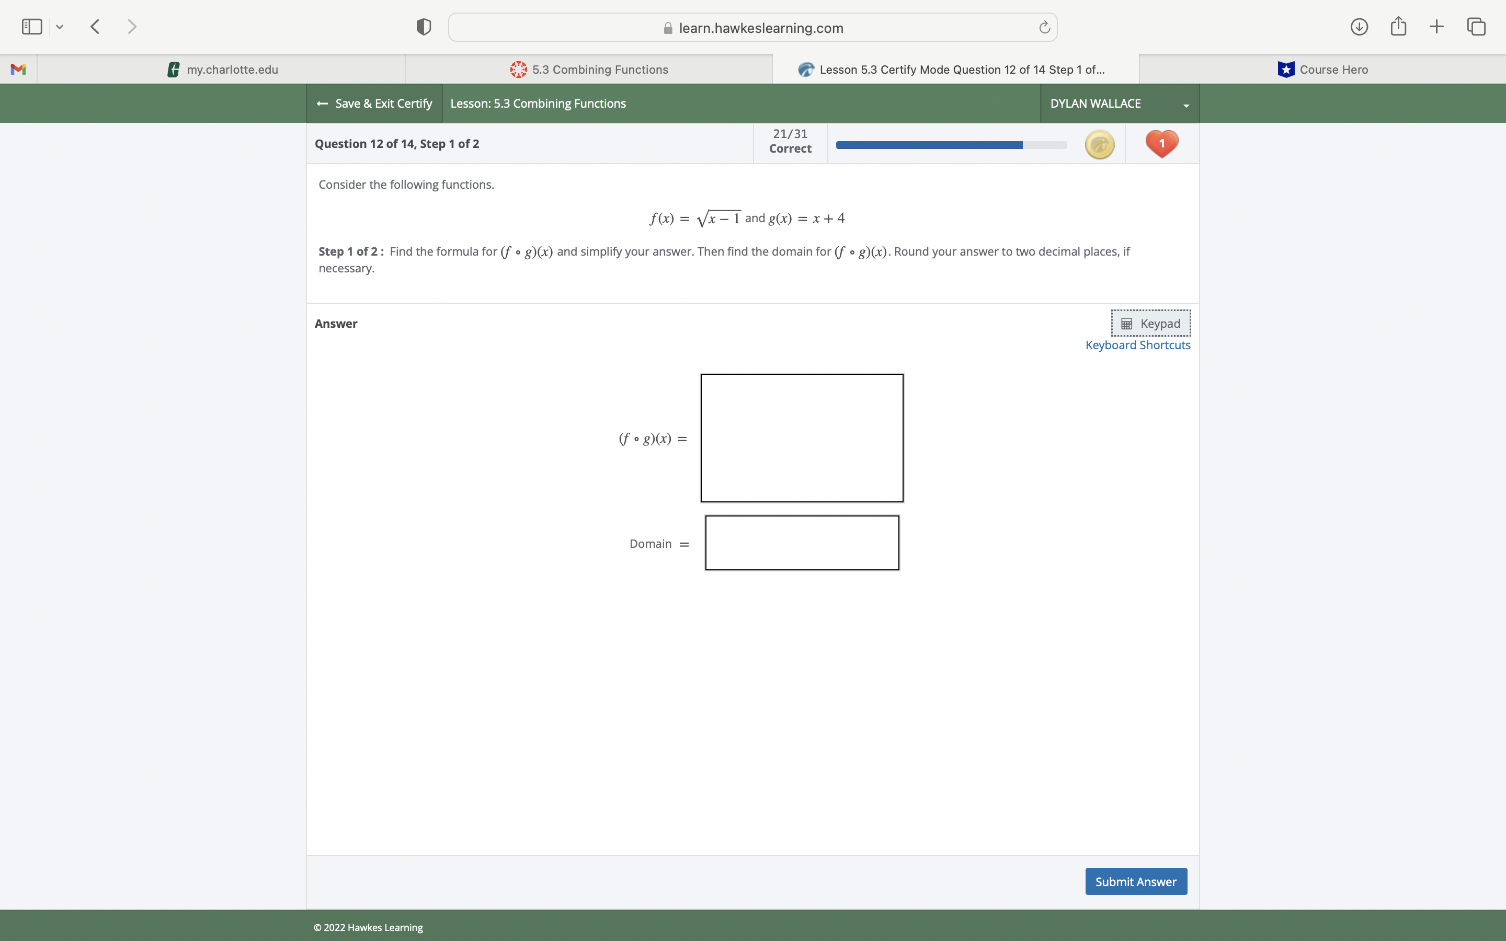Reload the page with the refresh icon

tap(1044, 27)
